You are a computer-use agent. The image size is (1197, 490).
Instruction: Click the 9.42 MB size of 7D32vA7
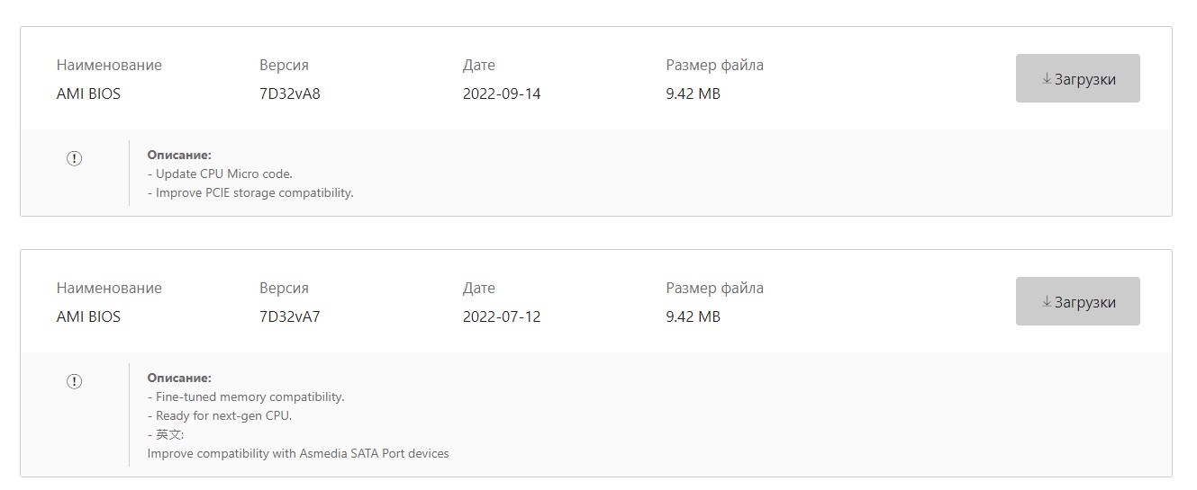tap(693, 316)
